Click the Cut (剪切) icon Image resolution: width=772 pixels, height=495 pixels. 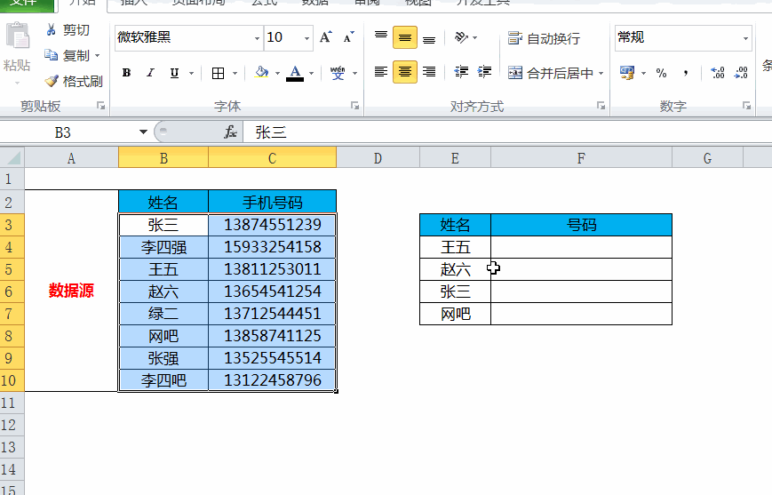point(51,30)
